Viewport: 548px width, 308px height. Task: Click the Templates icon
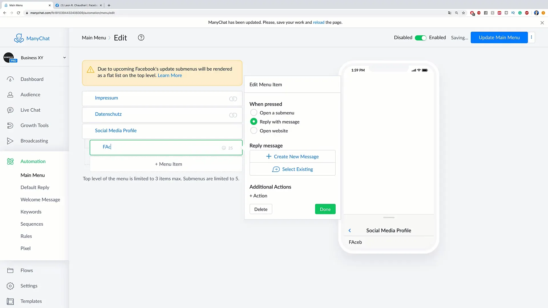[10, 301]
